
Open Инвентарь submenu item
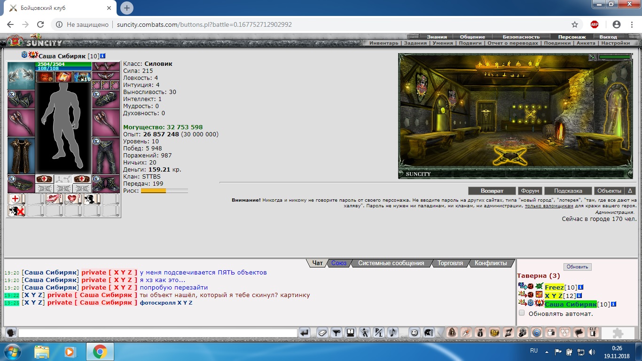point(384,43)
